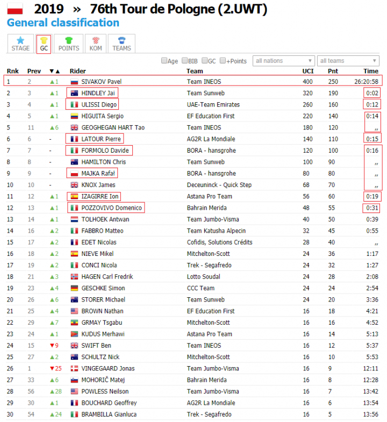The image size is (387, 422).
Task: Tick the BIB checkbox
Action: coord(184,61)
